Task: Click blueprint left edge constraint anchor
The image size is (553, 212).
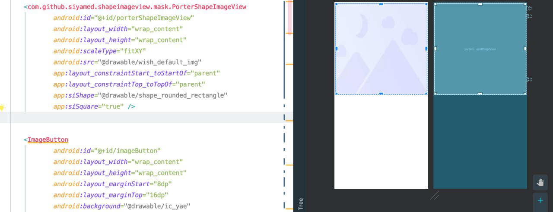Action: click(x=435, y=49)
